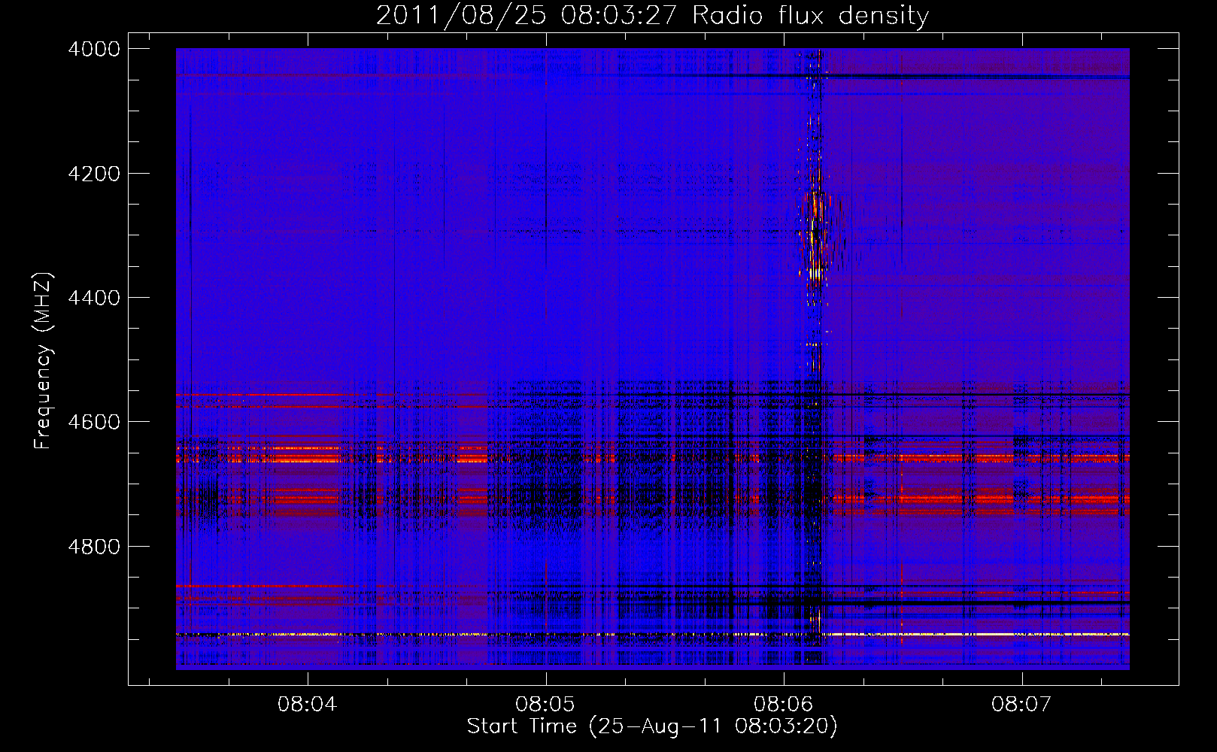Click the bright yellow burst near 4300 MHz
The width and height of the screenshot is (1217, 752).
pyautogui.click(x=815, y=237)
